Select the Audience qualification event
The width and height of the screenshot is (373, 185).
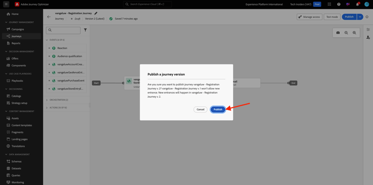pyautogui.click(x=67, y=56)
